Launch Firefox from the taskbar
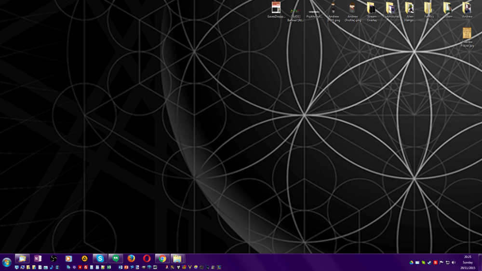 pyautogui.click(x=131, y=258)
